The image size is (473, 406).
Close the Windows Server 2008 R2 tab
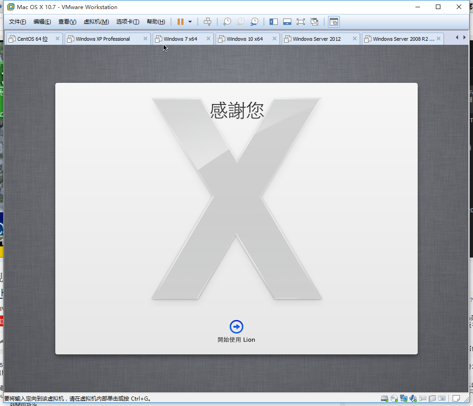(x=439, y=38)
